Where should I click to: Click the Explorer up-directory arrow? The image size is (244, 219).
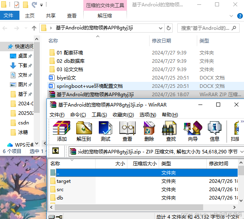pos(34,28)
